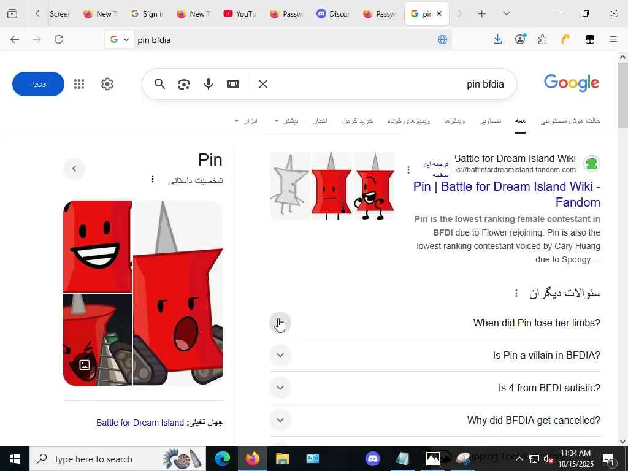
Task: Click the Google search box text
Action: coord(485,84)
